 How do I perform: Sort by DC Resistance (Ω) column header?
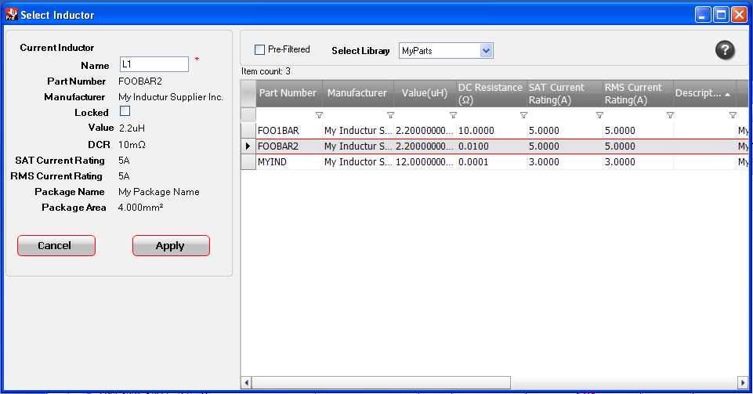pos(491,93)
